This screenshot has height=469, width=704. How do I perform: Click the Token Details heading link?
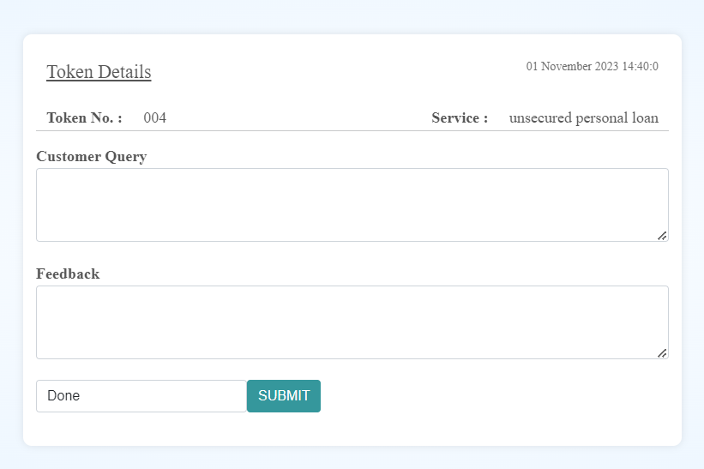[x=99, y=72]
